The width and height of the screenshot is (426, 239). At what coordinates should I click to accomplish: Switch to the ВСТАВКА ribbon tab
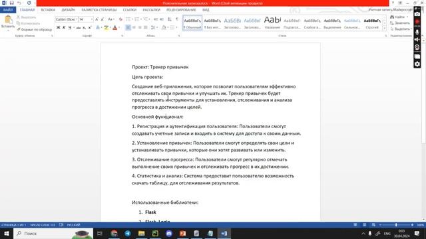tap(48, 10)
